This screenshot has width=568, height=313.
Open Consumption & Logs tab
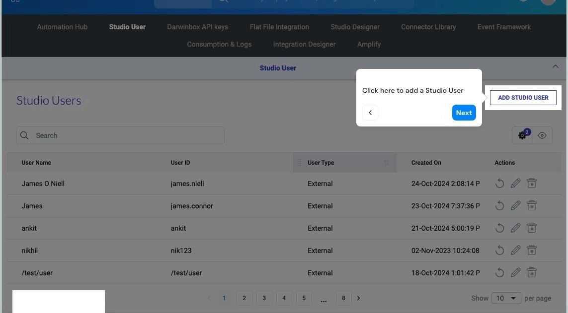219,44
